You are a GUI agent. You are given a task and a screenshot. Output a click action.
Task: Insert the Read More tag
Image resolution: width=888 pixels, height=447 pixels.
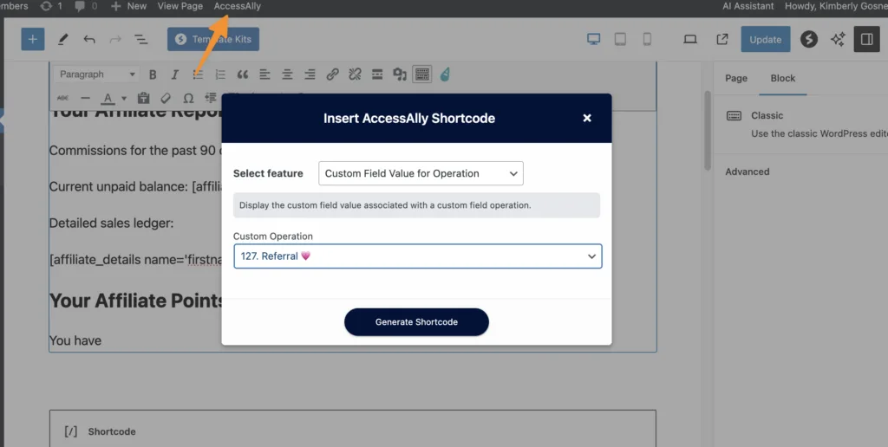point(378,74)
